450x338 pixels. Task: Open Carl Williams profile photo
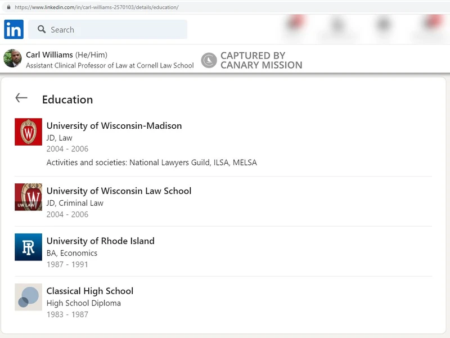[x=12, y=58]
